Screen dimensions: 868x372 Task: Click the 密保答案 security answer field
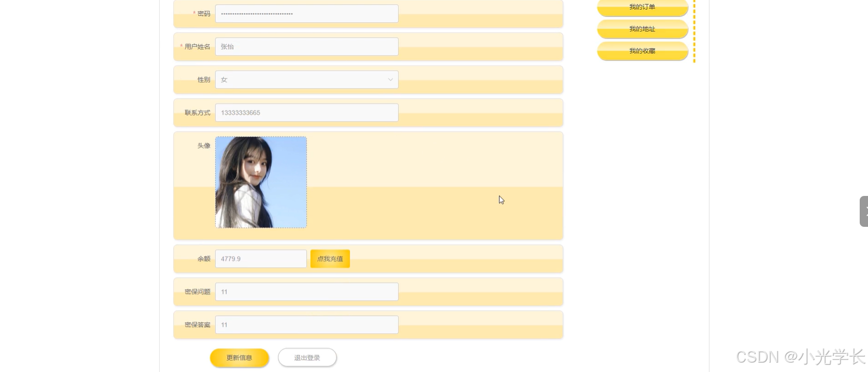[307, 325]
